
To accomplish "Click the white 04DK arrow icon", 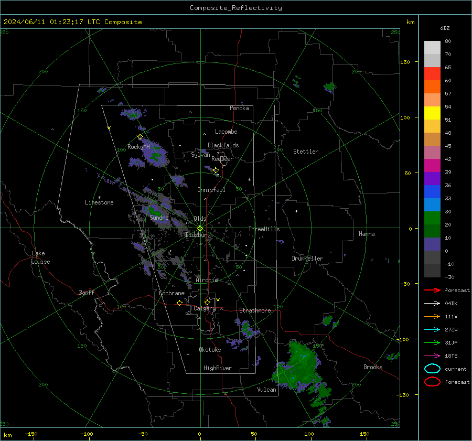I will tap(432, 304).
